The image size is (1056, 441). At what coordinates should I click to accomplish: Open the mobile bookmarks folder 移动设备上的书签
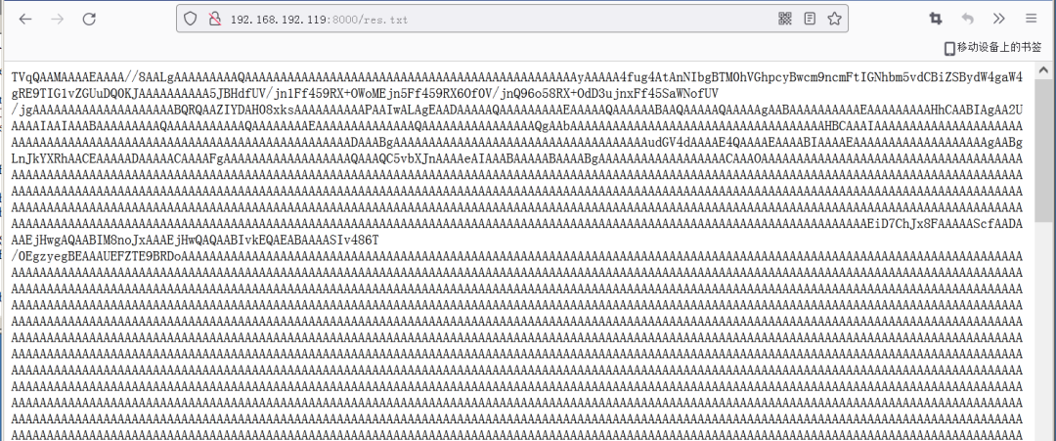pyautogui.click(x=993, y=47)
